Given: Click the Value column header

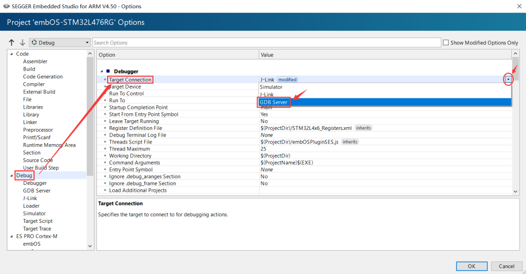Looking at the screenshot, I should pyautogui.click(x=385, y=55).
